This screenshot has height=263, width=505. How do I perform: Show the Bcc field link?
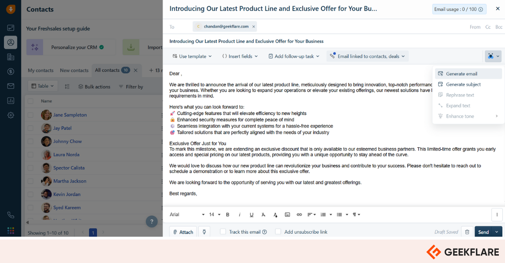coord(498,27)
